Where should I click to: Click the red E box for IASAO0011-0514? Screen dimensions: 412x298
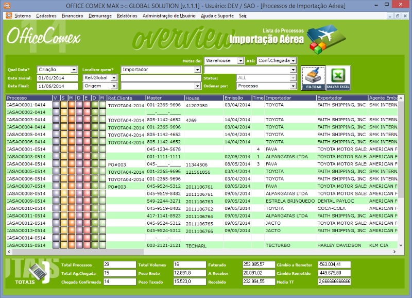click(x=87, y=216)
